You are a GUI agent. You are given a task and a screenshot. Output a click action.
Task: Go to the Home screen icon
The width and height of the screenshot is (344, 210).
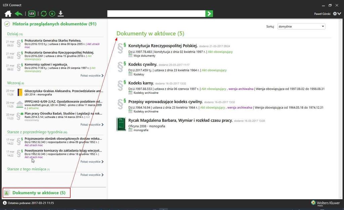click(8, 13)
